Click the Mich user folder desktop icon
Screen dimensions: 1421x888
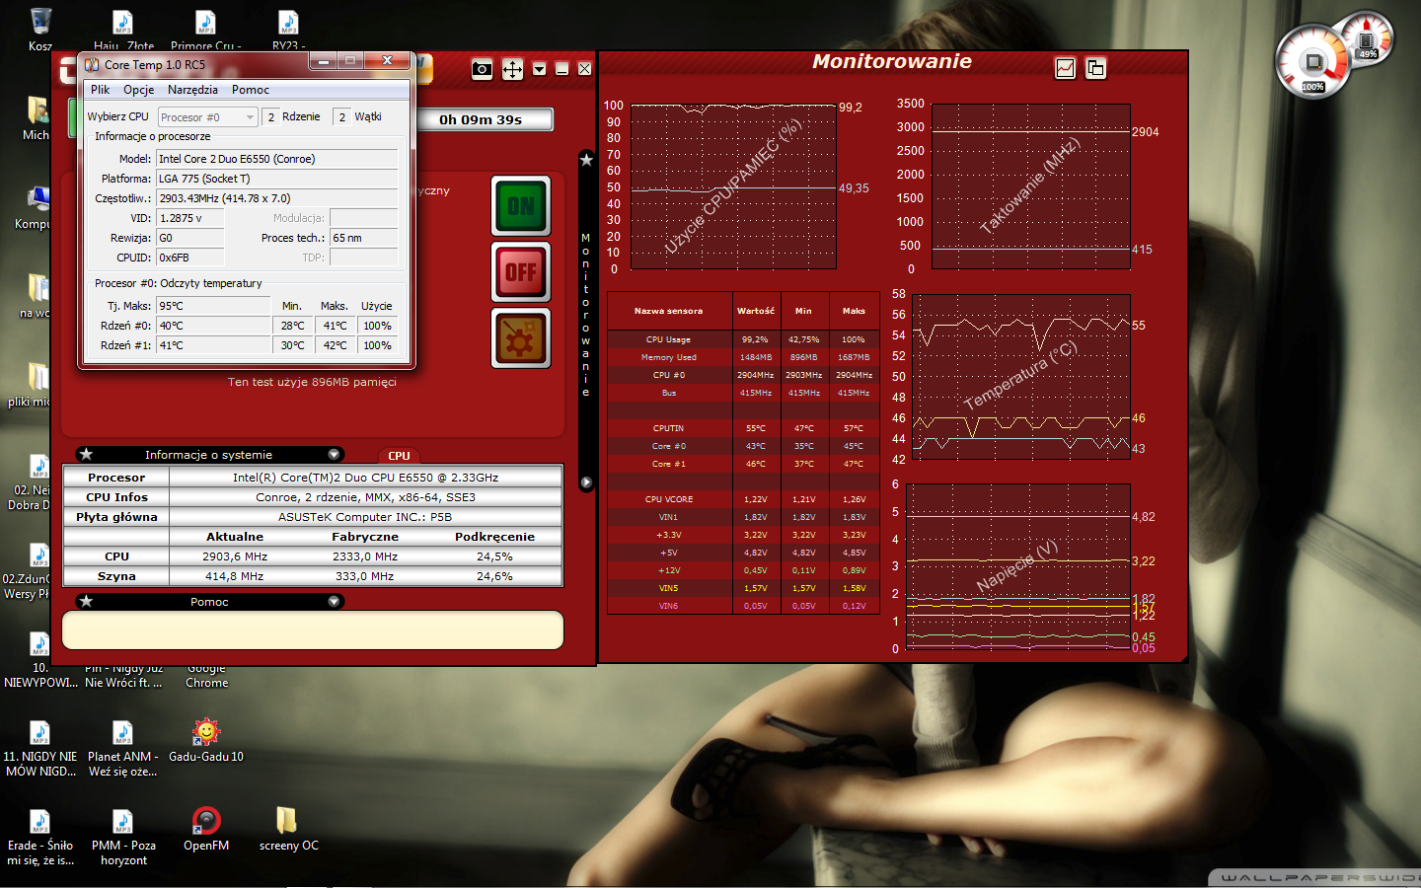37,118
